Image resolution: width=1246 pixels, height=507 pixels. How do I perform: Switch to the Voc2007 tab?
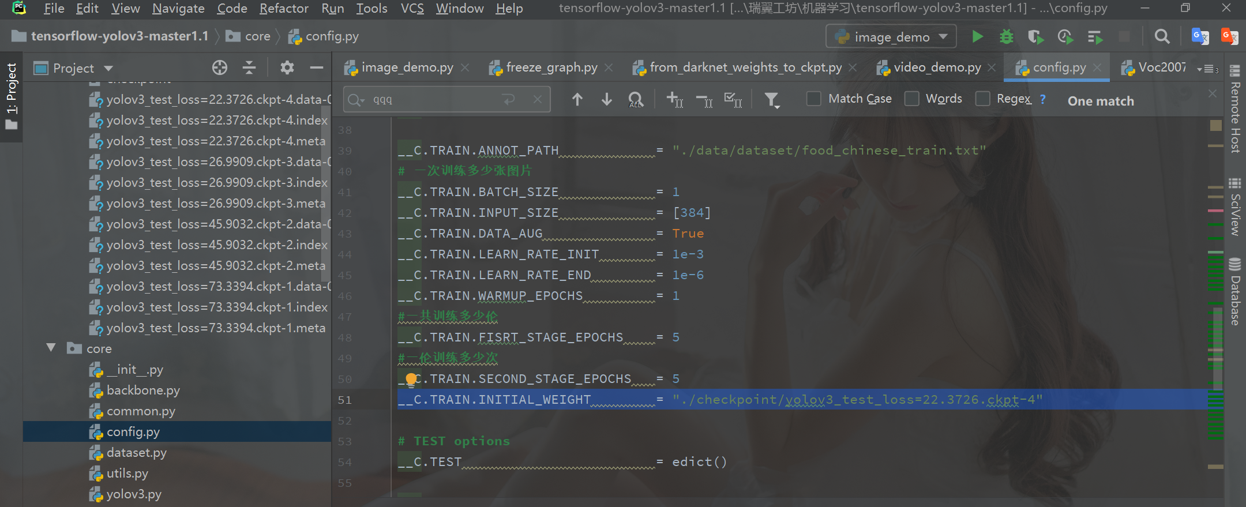point(1154,67)
